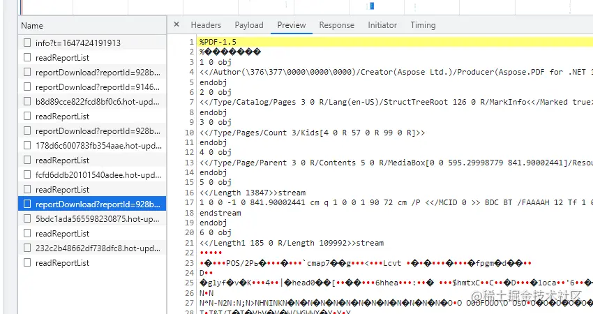Close the request details pane
593x314 pixels.
pos(177,24)
